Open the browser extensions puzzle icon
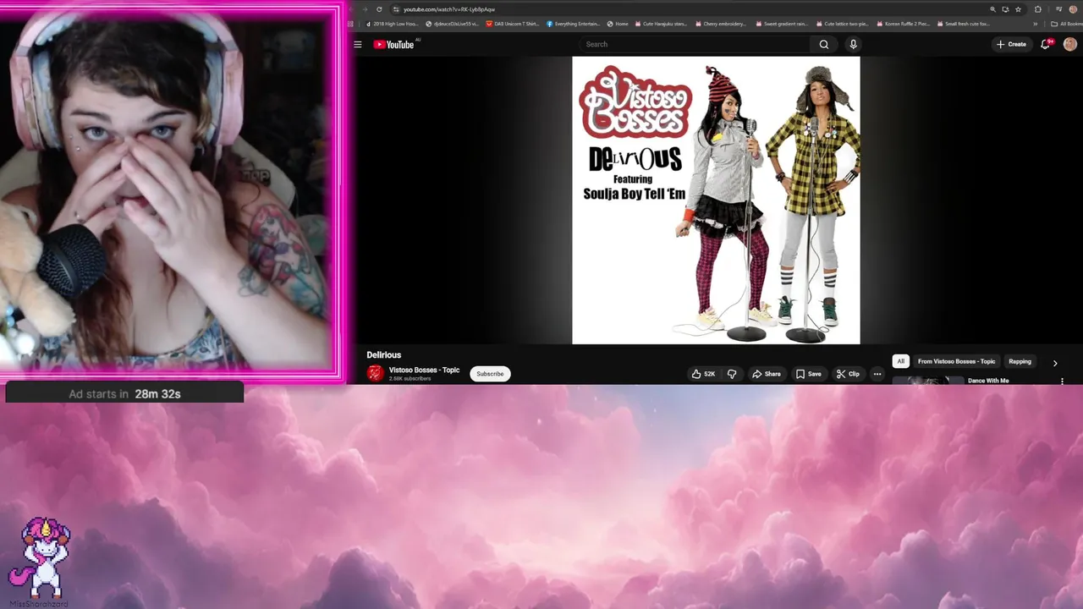Image resolution: width=1083 pixels, height=609 pixels. pos(1038,9)
